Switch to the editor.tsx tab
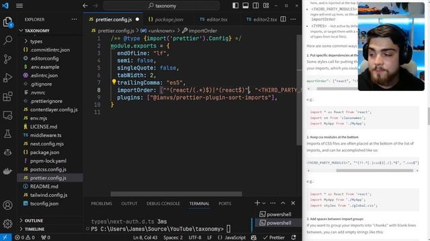Screen dimensions: 430x241 [216, 19]
